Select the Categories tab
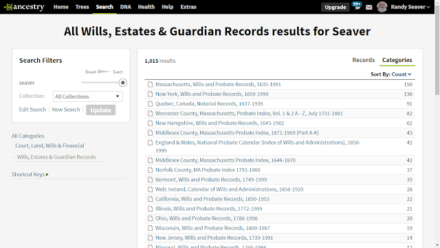440x248 pixels. coord(397,60)
